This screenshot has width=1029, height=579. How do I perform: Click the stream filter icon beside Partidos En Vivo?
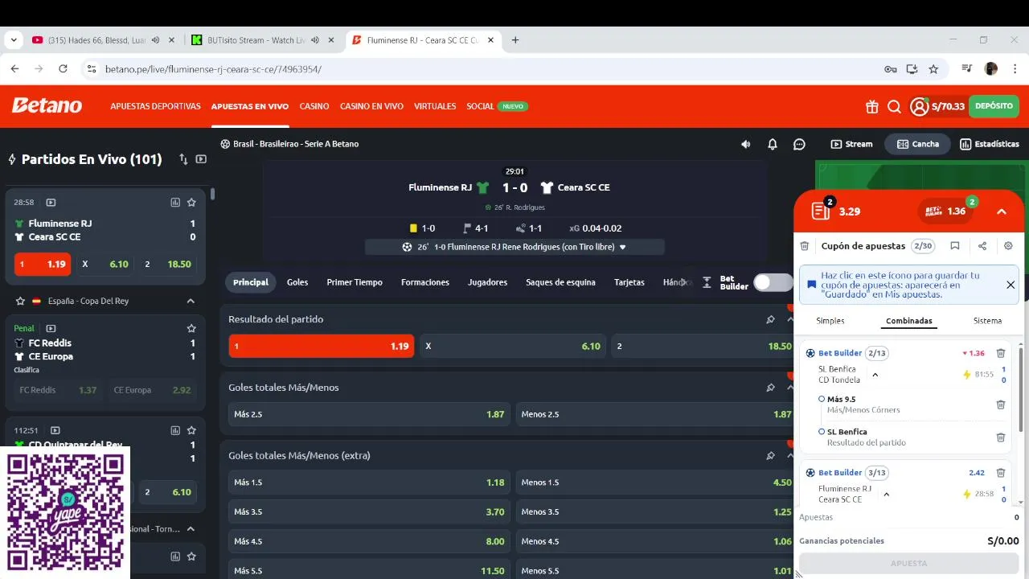[x=201, y=159]
